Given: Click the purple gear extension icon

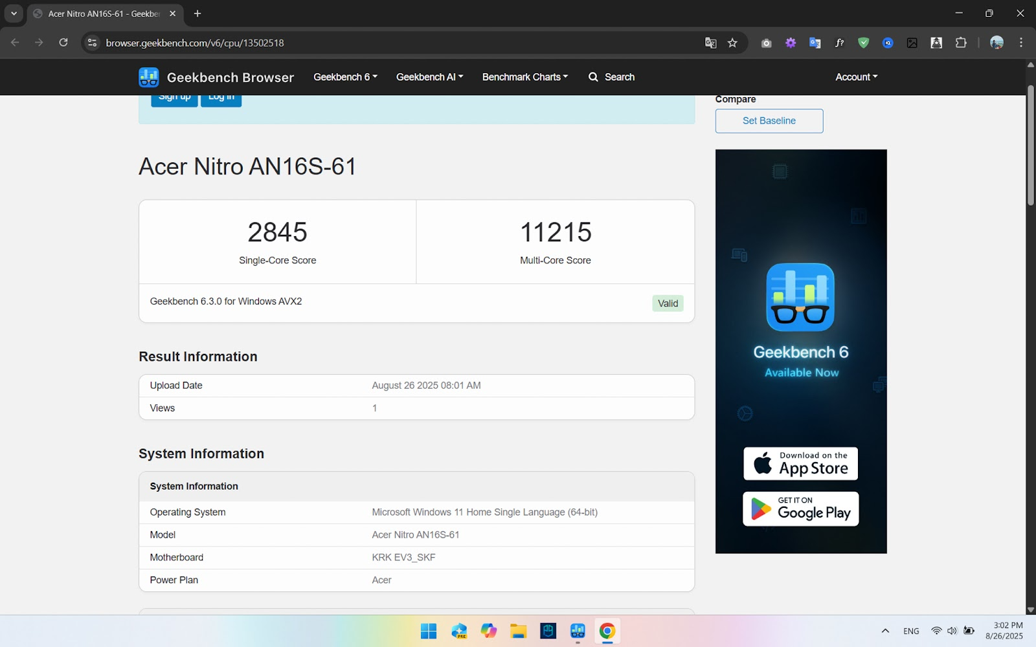Looking at the screenshot, I should coord(791,43).
